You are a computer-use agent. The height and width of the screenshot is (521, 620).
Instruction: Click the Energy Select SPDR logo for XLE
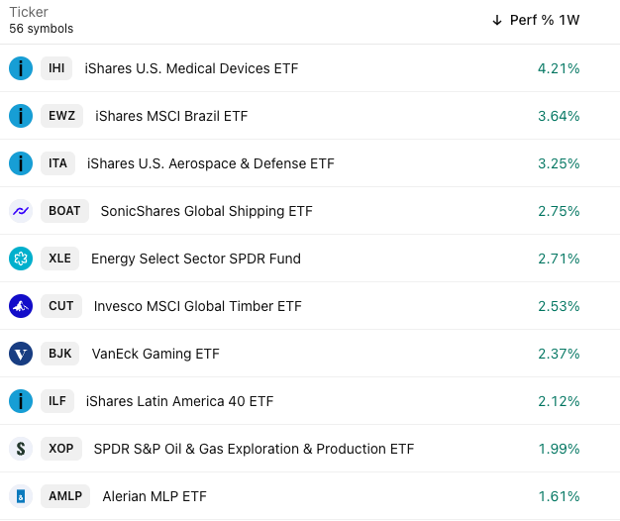[x=21, y=259]
